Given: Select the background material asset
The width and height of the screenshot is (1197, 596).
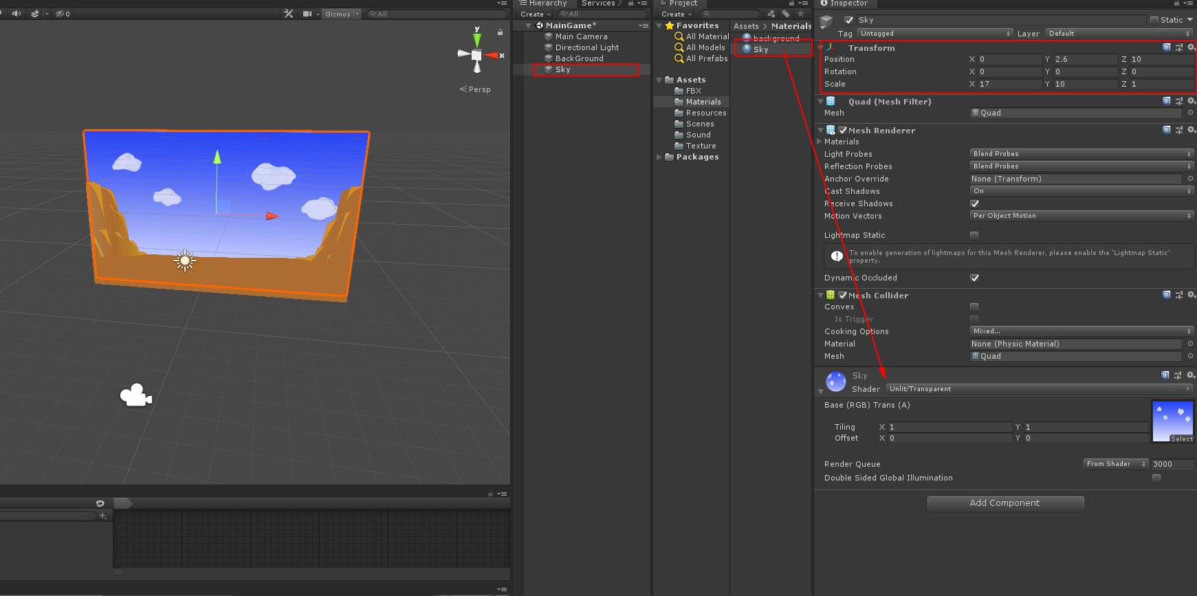Looking at the screenshot, I should 776,38.
